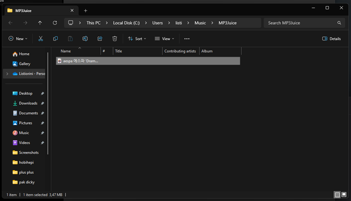This screenshot has width=351, height=201.
Task: Click the search magnifier icon
Action: click(339, 23)
